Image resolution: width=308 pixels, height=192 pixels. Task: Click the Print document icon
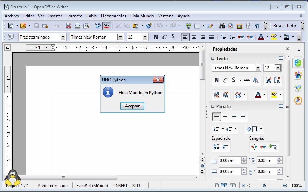point(77,26)
